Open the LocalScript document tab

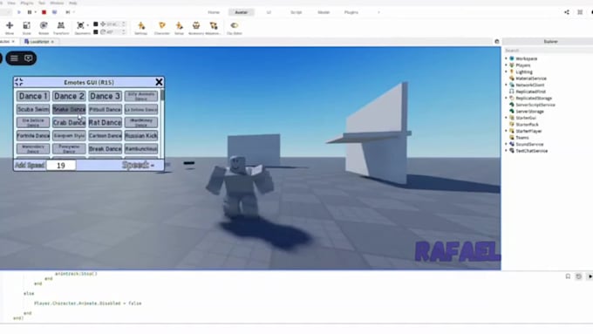click(39, 42)
